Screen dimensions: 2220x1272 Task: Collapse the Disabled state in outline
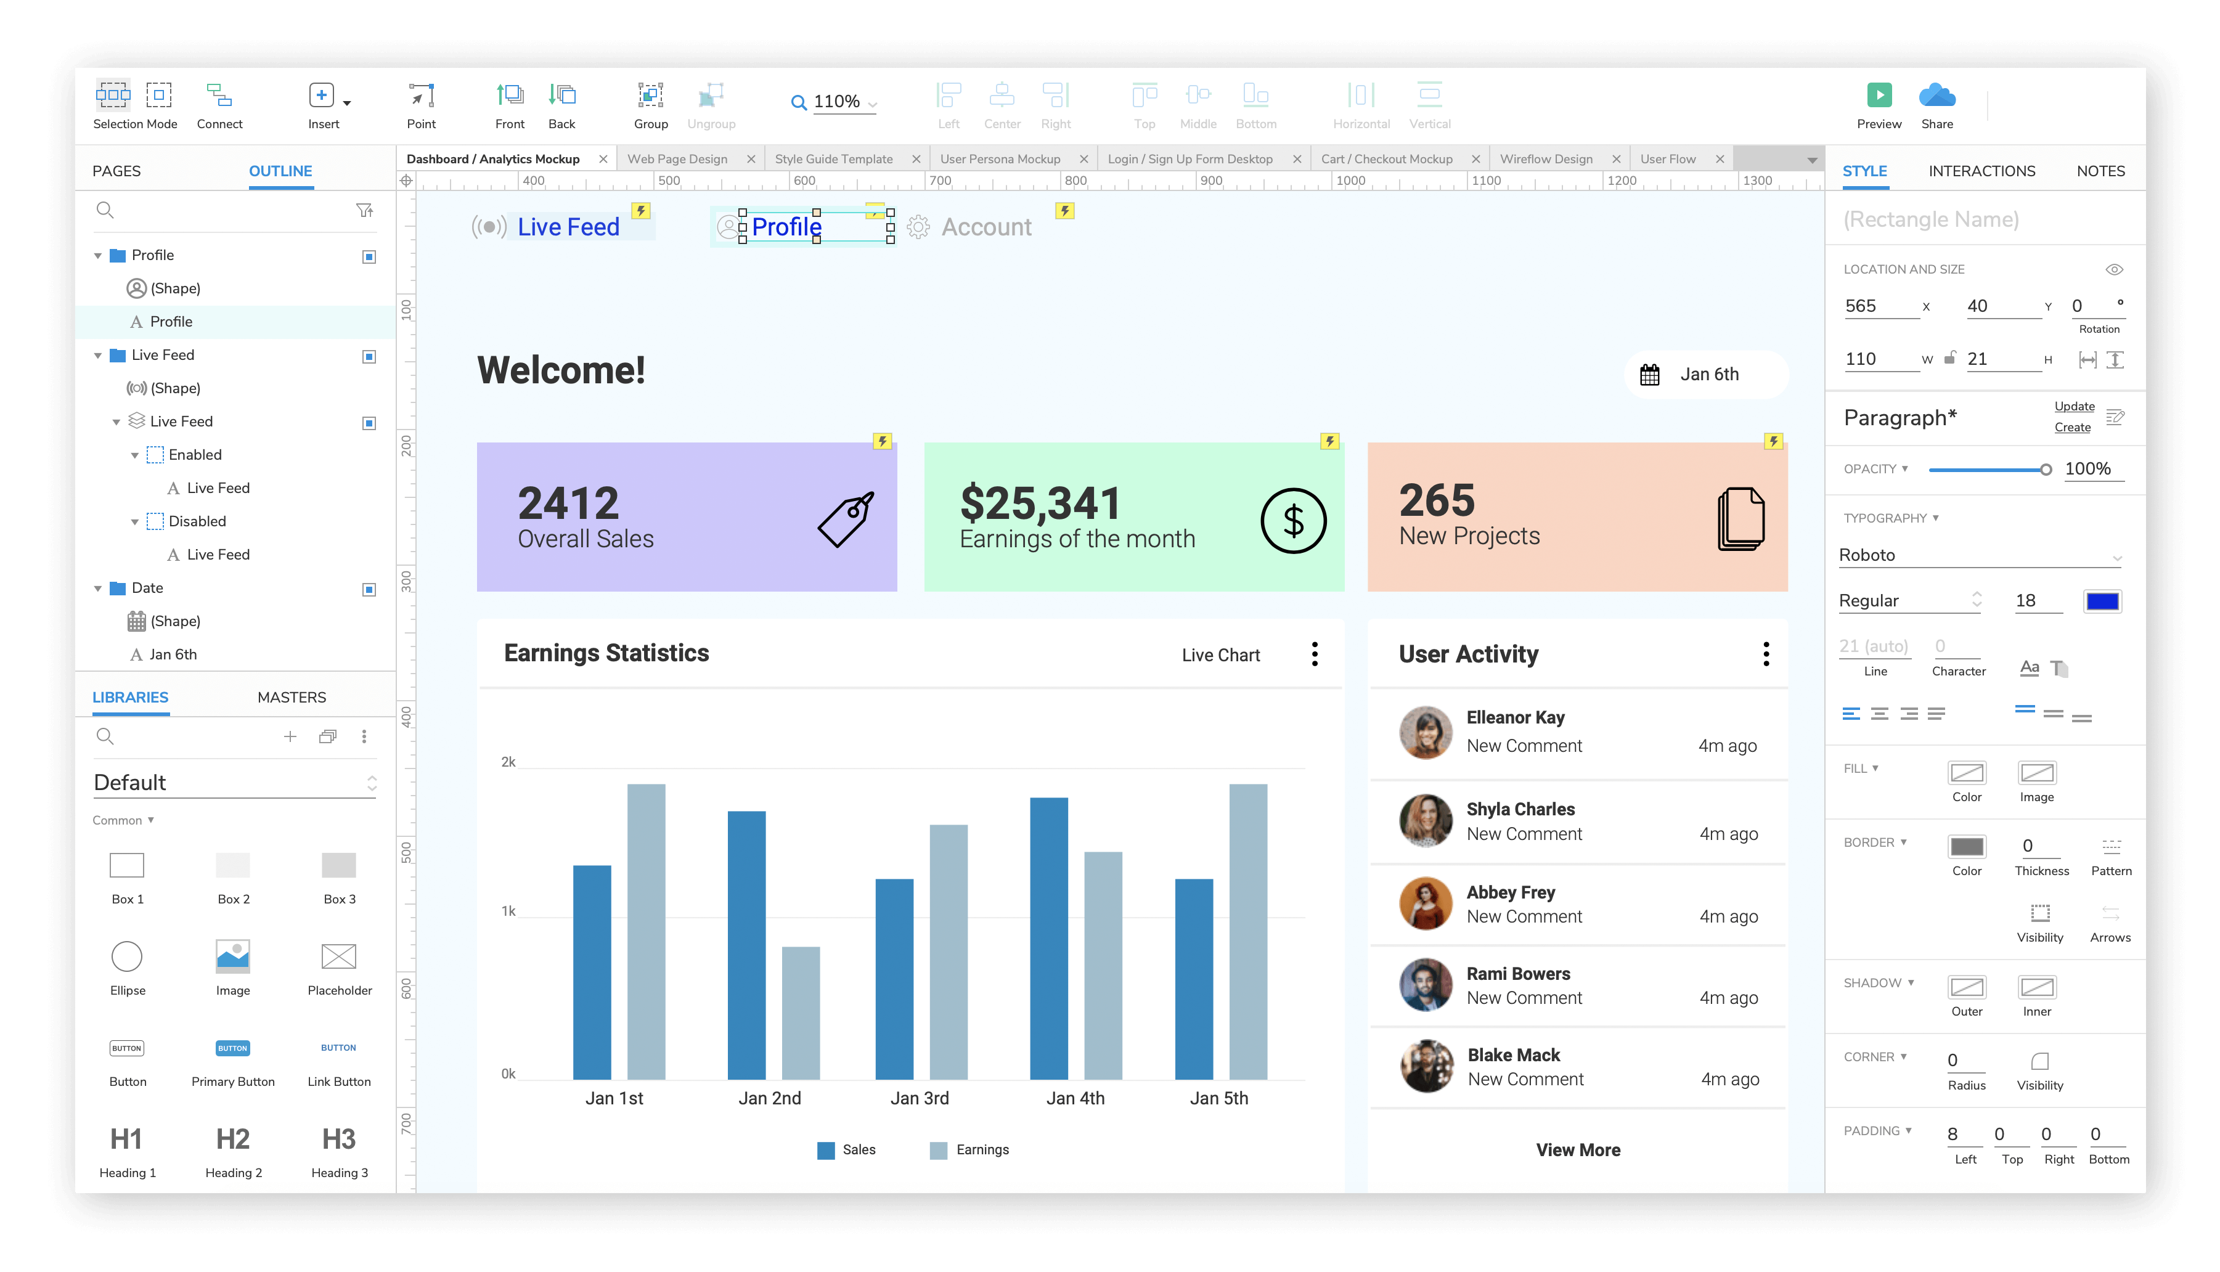coord(134,521)
